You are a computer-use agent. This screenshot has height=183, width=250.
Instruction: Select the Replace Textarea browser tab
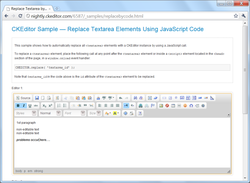tap(28, 8)
